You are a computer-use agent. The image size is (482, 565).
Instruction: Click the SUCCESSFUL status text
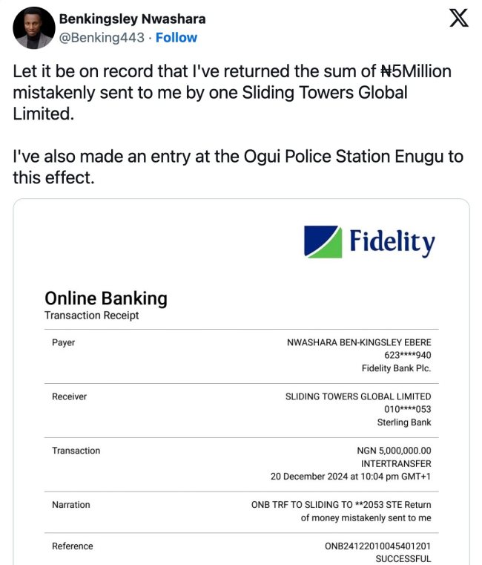point(403,558)
